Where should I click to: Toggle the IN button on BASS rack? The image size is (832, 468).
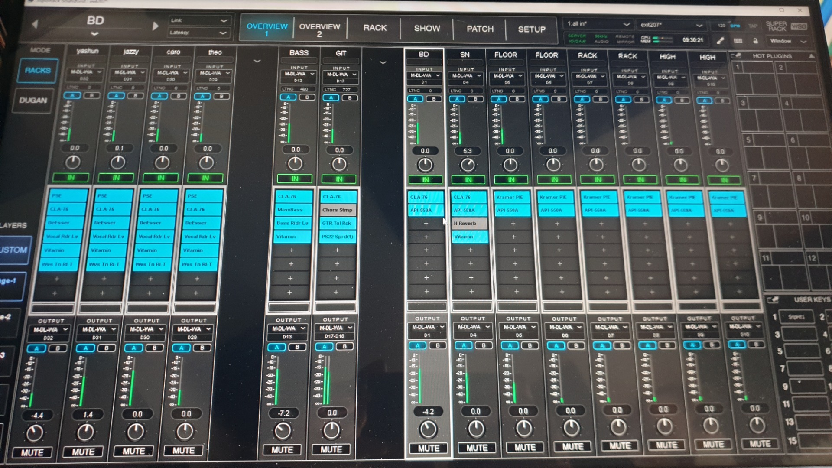295,179
